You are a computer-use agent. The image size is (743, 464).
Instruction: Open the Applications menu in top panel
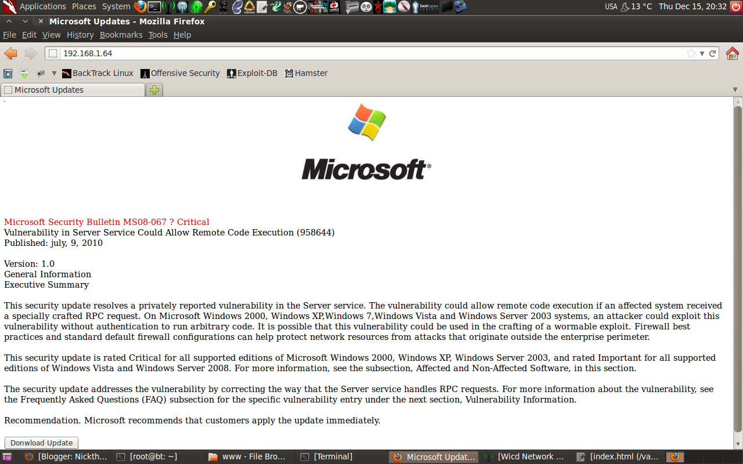click(x=42, y=6)
